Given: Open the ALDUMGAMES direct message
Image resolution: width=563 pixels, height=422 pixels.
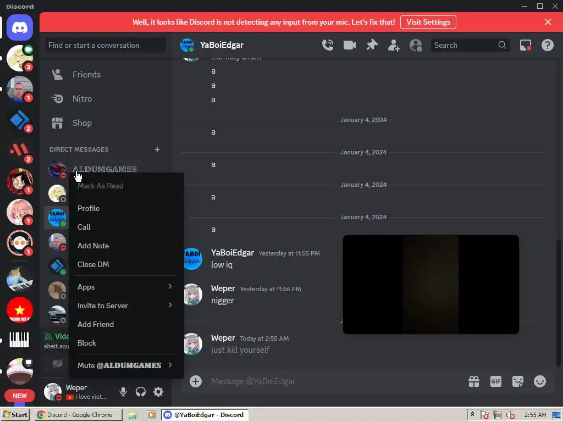Looking at the screenshot, I should [x=106, y=169].
